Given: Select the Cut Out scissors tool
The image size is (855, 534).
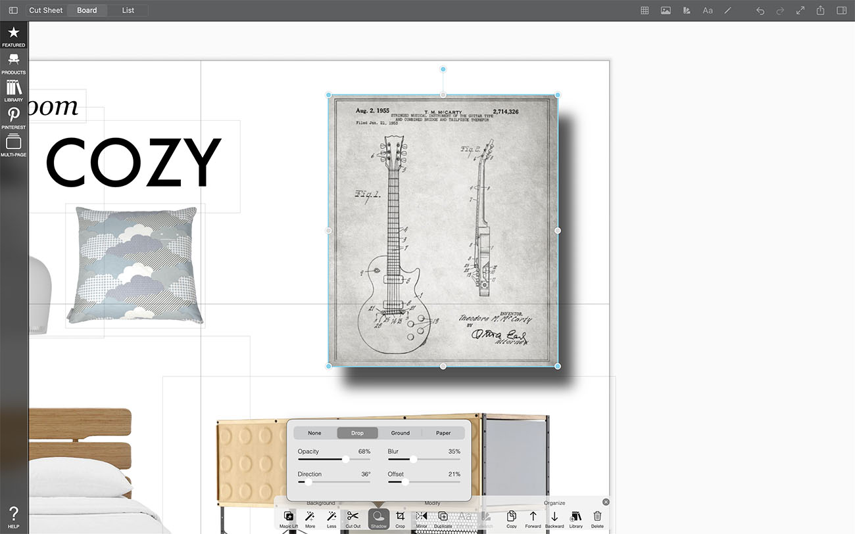Looking at the screenshot, I should pos(353,517).
